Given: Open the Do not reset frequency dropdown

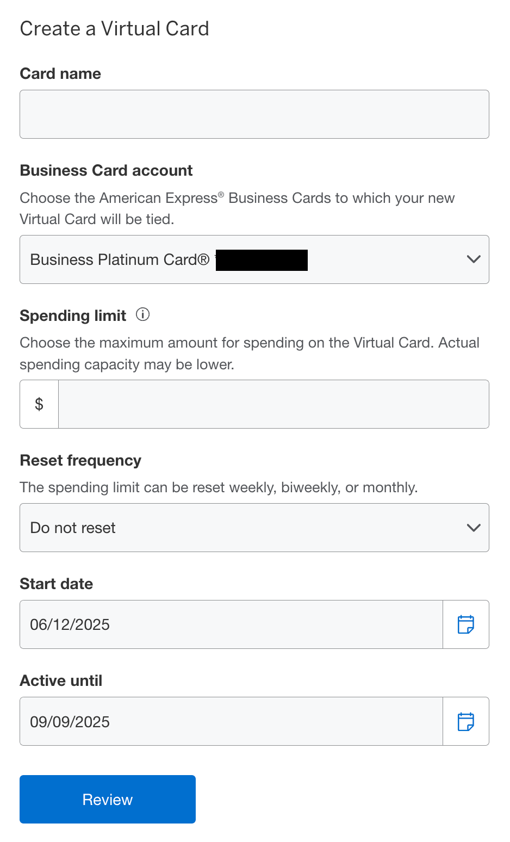Looking at the screenshot, I should pyautogui.click(x=254, y=528).
